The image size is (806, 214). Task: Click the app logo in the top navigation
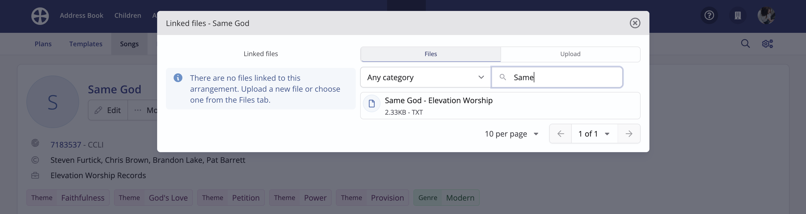40,16
